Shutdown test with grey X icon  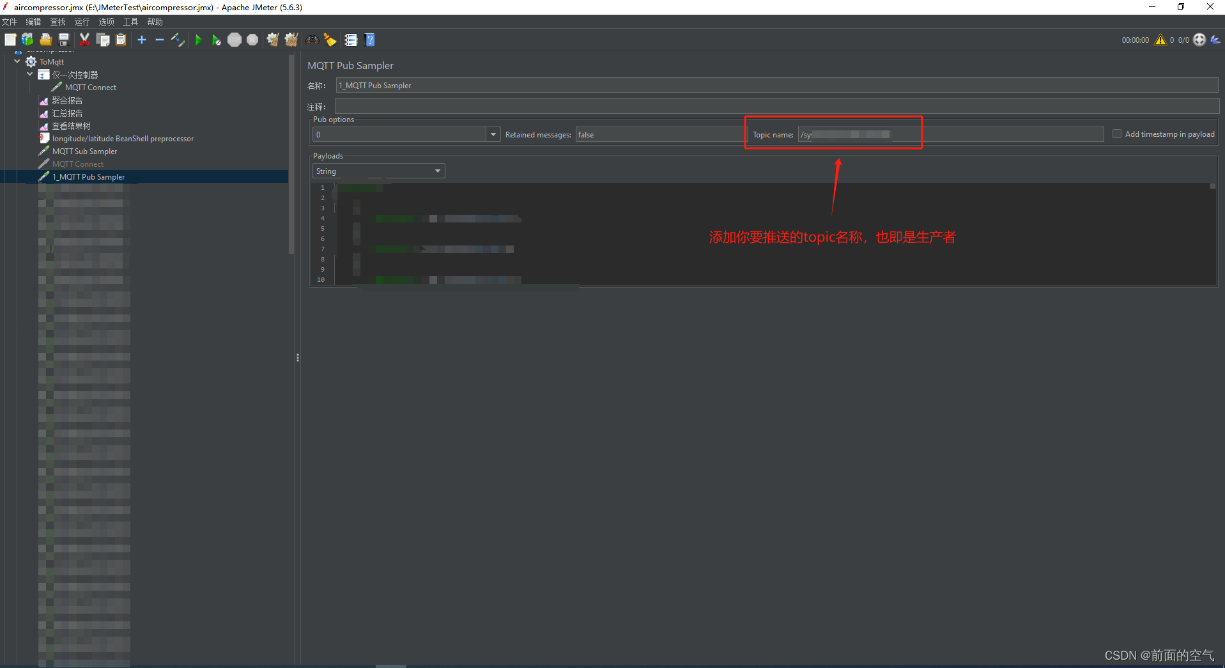[x=252, y=40]
